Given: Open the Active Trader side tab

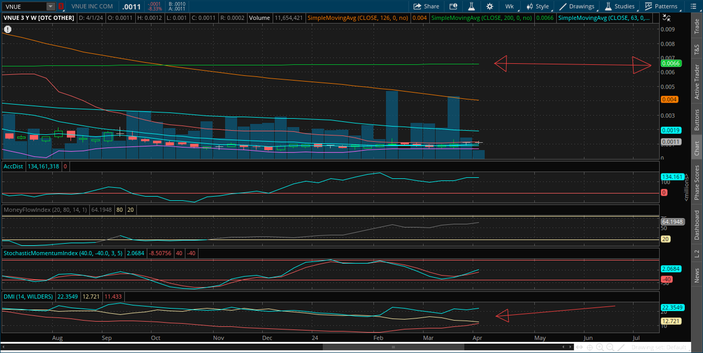Looking at the screenshot, I should (697, 82).
